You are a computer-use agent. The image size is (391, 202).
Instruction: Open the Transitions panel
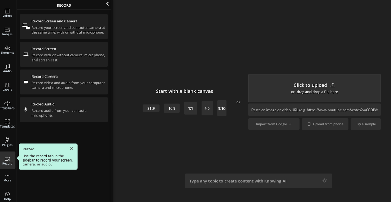(7, 106)
